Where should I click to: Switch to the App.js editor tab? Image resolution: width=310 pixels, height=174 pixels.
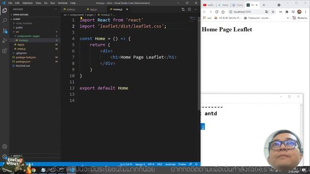pos(93,9)
